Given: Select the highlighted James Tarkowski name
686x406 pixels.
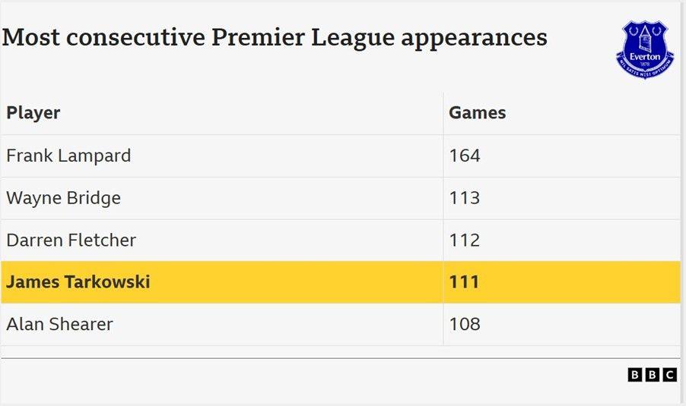Looking at the screenshot, I should click(x=78, y=282).
